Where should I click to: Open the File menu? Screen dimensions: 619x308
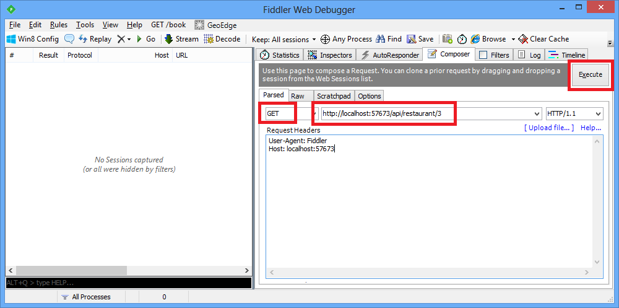pos(15,25)
